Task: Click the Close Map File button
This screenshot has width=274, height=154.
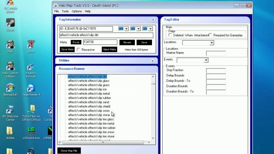Action: click(69, 151)
